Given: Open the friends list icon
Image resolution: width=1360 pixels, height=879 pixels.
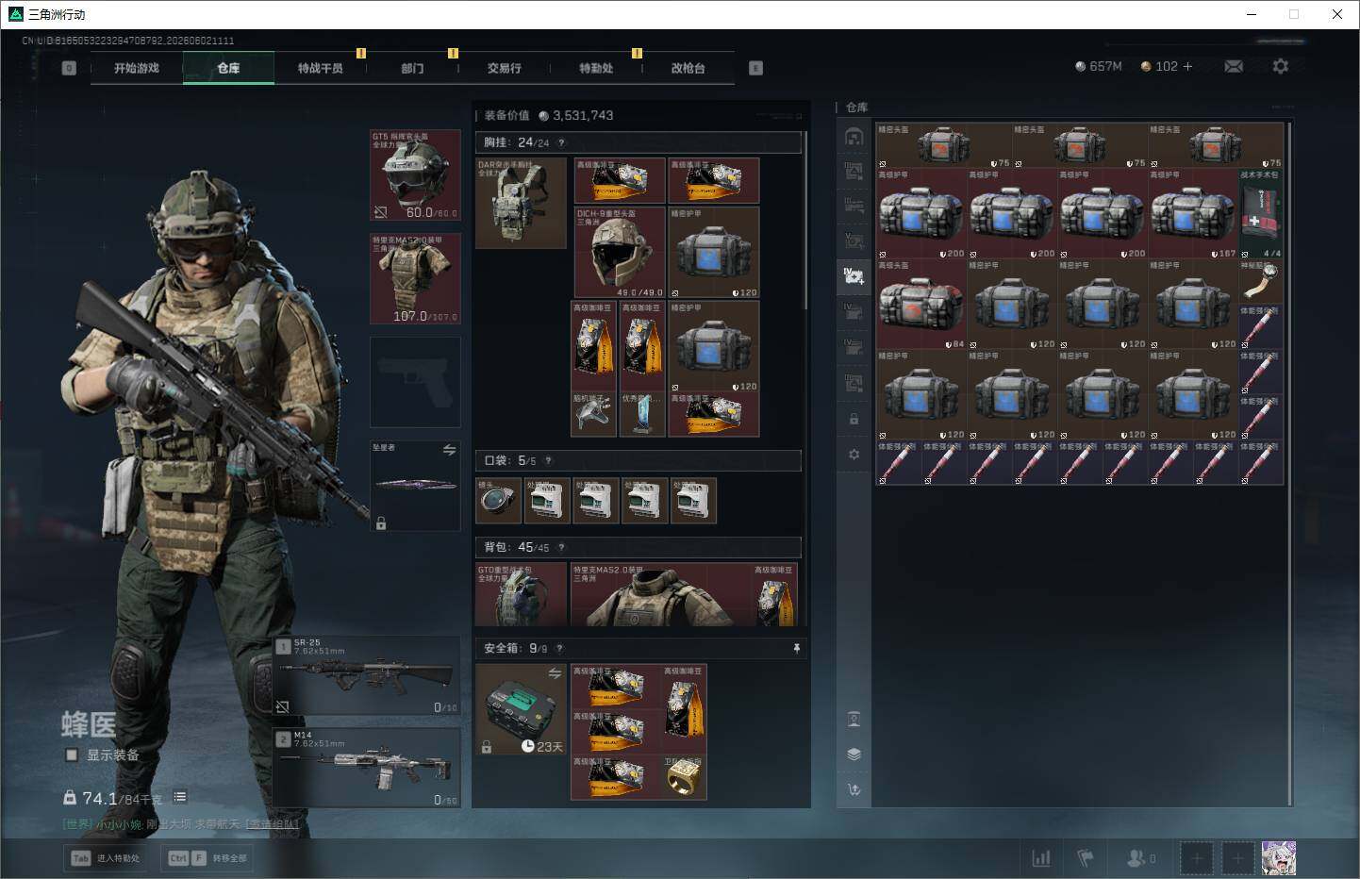Looking at the screenshot, I should pyautogui.click(x=1141, y=858).
